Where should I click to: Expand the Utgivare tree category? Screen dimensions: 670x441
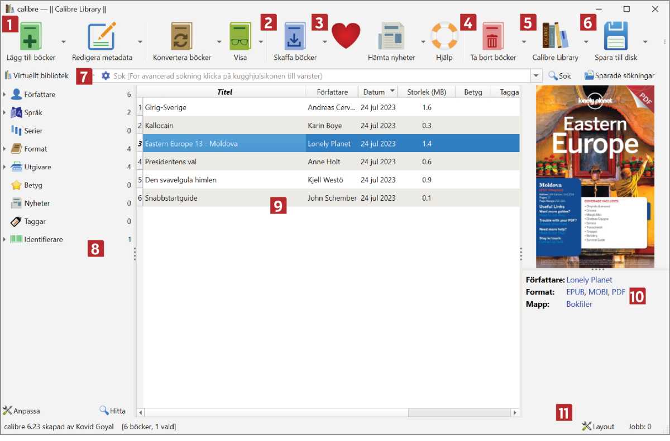click(x=4, y=167)
